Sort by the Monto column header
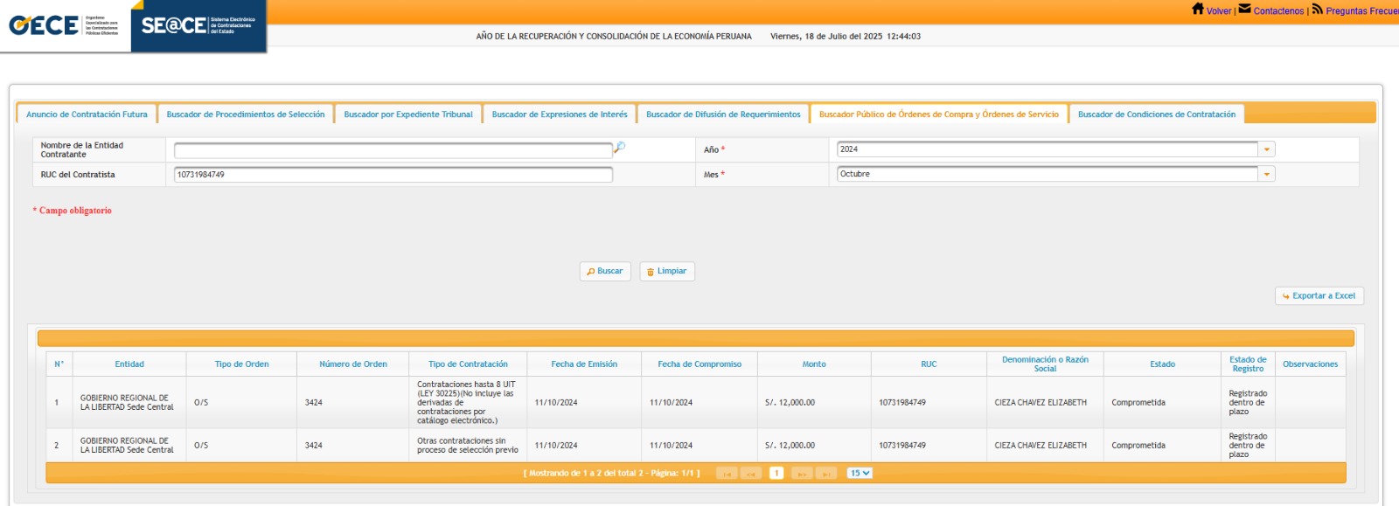Image resolution: width=1399 pixels, height=506 pixels. click(813, 364)
